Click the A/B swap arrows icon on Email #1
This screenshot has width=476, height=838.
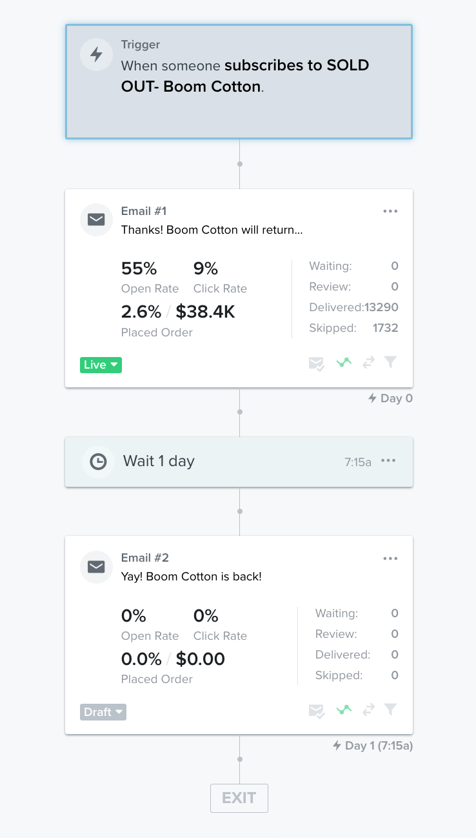click(x=368, y=362)
